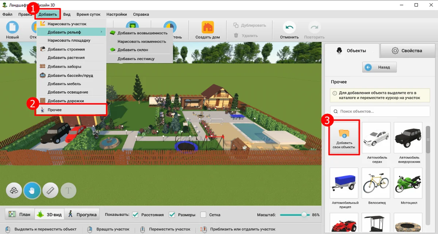Click the Новый new project icon
Image resolution: width=438 pixels, height=234 pixels.
12,27
